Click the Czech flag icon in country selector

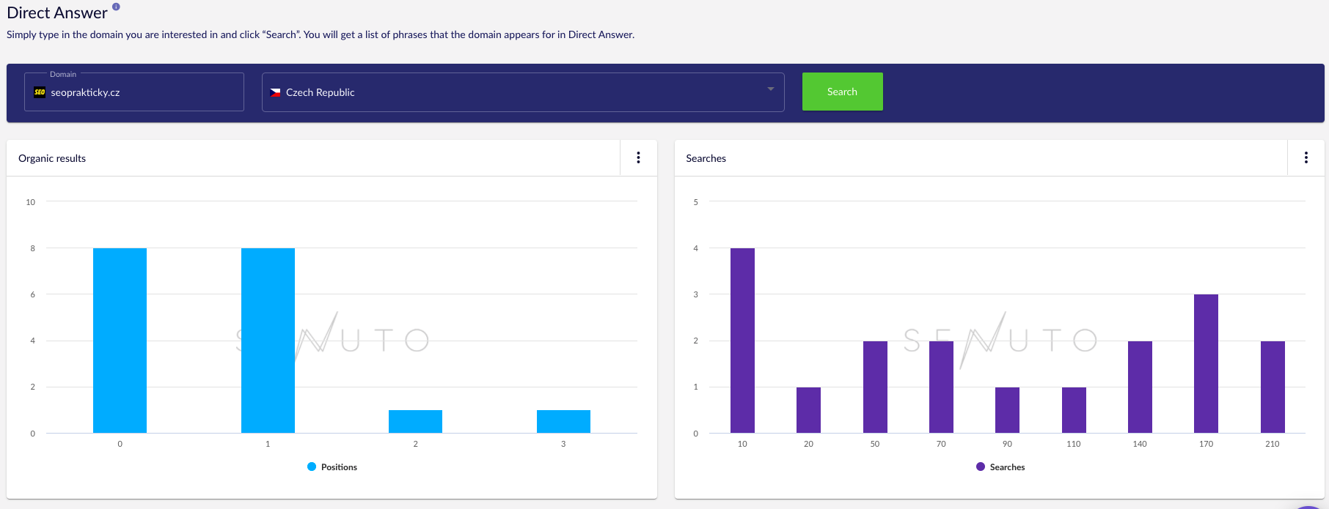pos(275,92)
